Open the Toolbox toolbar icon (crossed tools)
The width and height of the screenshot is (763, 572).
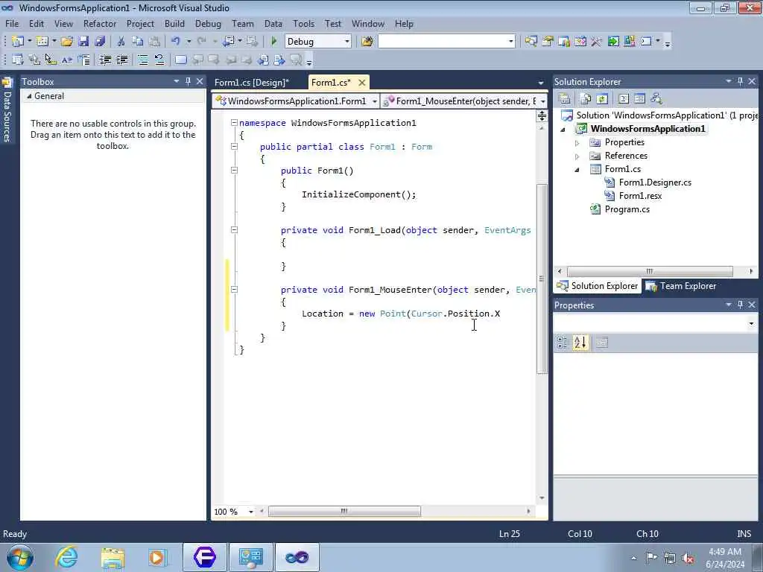click(597, 42)
